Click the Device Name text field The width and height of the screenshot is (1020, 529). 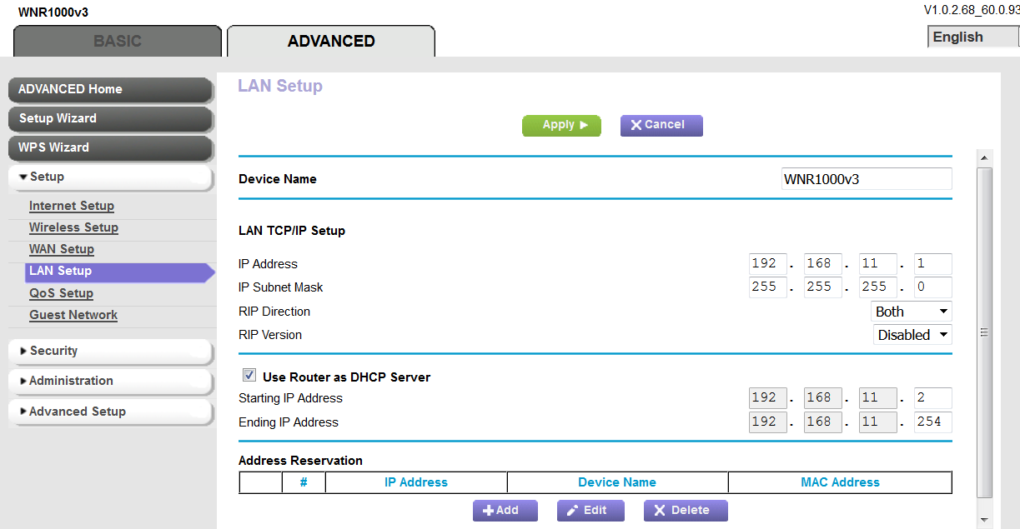click(x=866, y=179)
